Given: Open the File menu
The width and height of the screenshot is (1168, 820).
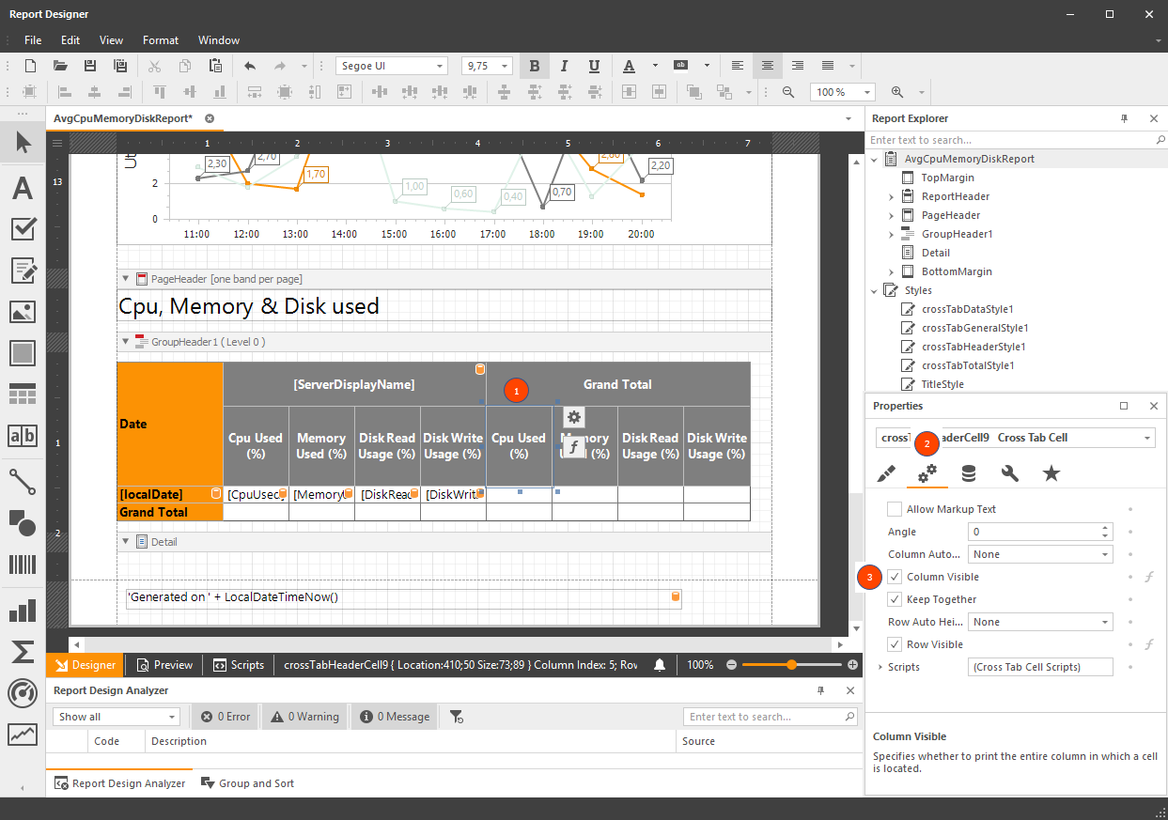Looking at the screenshot, I should pos(33,40).
